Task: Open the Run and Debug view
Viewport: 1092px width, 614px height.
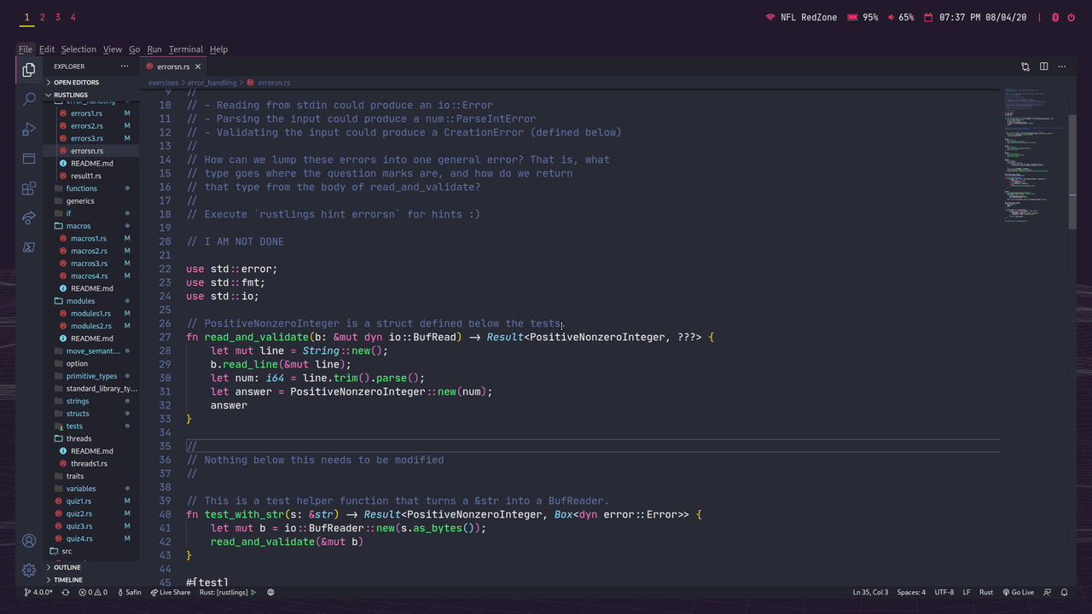Action: click(x=29, y=129)
